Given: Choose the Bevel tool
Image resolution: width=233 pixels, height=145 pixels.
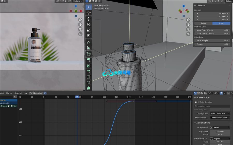Looking at the screenshot, I should click(x=89, y=71).
